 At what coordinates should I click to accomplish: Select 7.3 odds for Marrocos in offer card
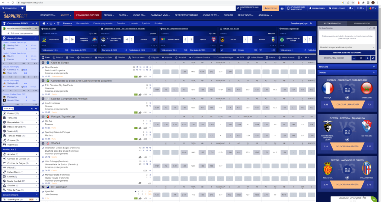click(369, 104)
